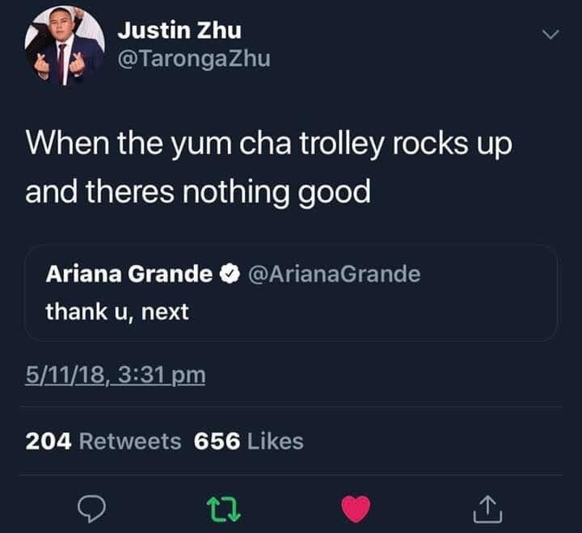Open Justin Zhu display name
This screenshot has width=582, height=533.
click(179, 30)
